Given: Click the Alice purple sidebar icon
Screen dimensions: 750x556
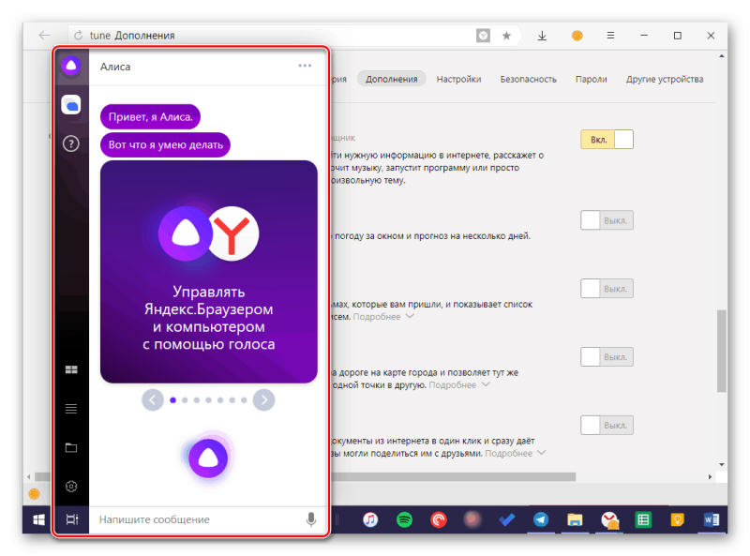Looking at the screenshot, I should point(71,66).
